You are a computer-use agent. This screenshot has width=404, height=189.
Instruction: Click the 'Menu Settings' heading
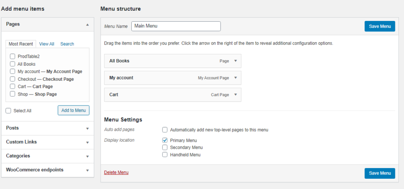pos(123,120)
